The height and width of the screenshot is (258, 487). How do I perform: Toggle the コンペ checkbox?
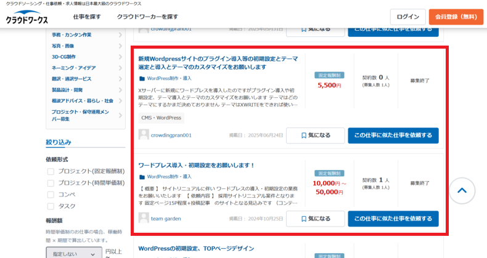(51, 195)
